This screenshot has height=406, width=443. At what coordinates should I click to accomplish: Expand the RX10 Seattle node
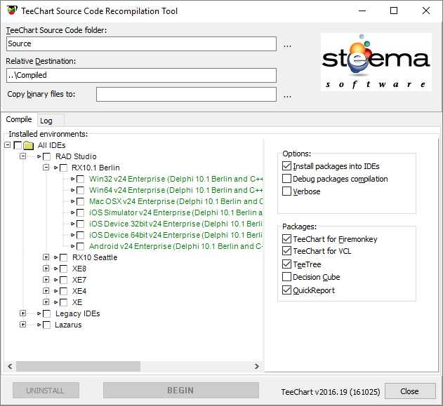coord(46,257)
